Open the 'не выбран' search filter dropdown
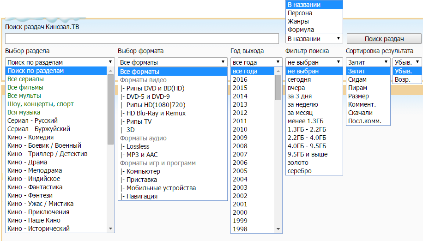The image size is (423, 241). click(x=314, y=62)
